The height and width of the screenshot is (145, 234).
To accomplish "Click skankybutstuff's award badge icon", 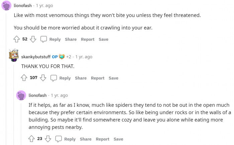I will coord(62,56).
